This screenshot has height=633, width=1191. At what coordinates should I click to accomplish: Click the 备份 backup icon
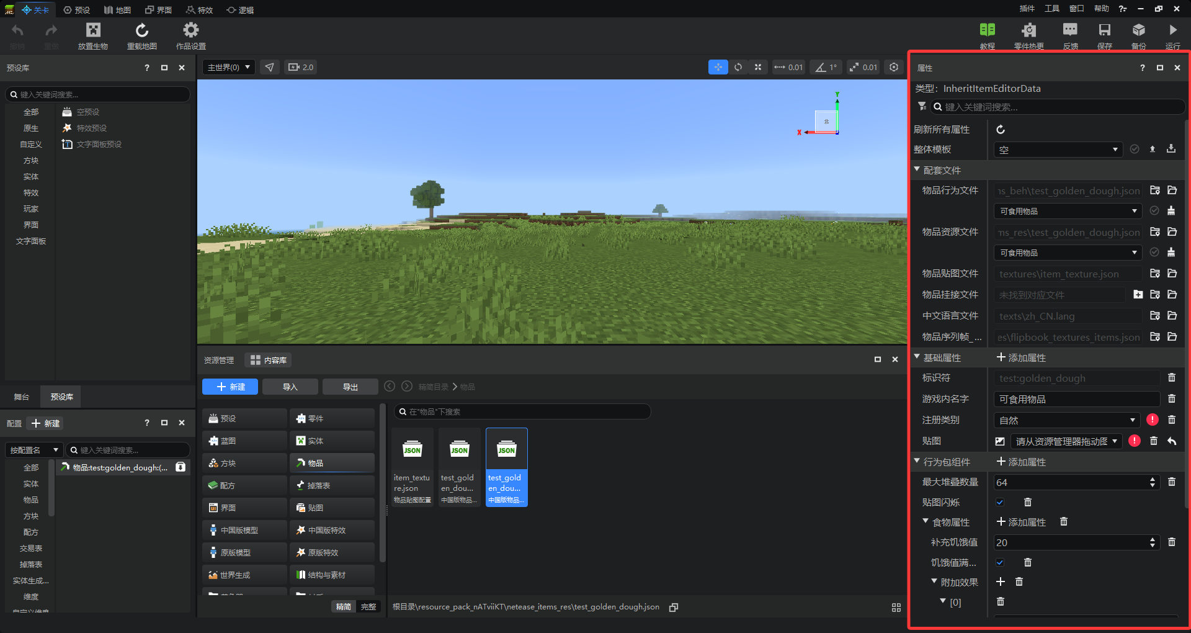1139,30
